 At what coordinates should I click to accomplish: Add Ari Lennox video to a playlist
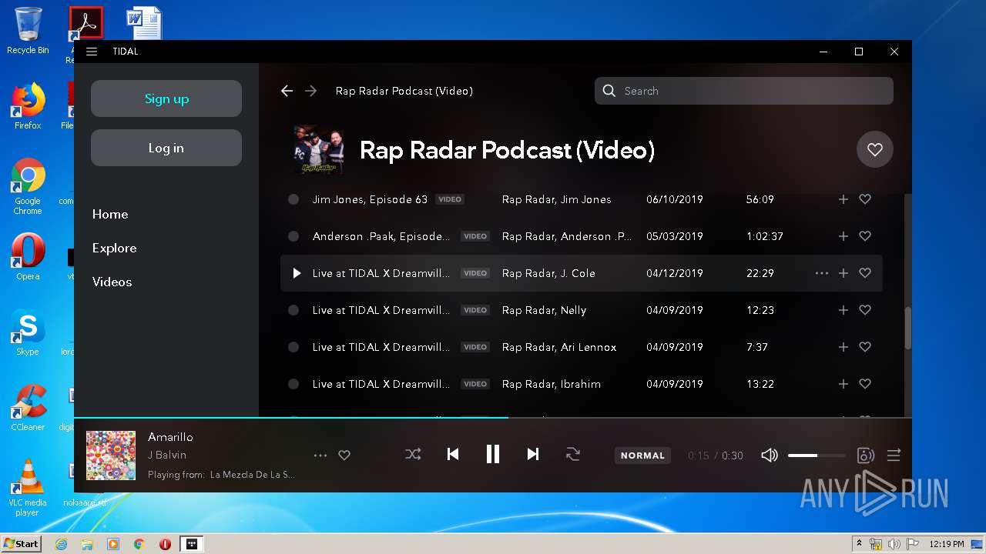point(843,347)
